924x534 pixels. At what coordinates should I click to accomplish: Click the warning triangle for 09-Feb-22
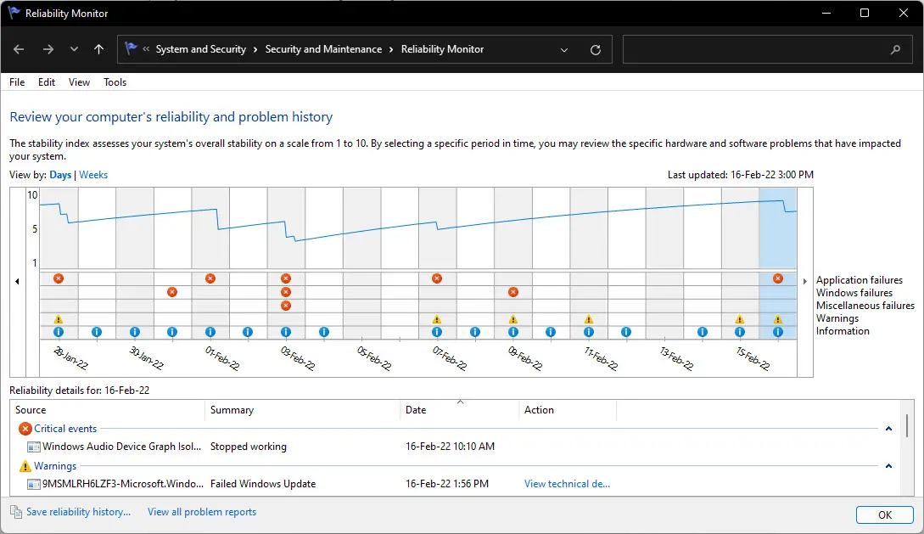[x=513, y=319]
